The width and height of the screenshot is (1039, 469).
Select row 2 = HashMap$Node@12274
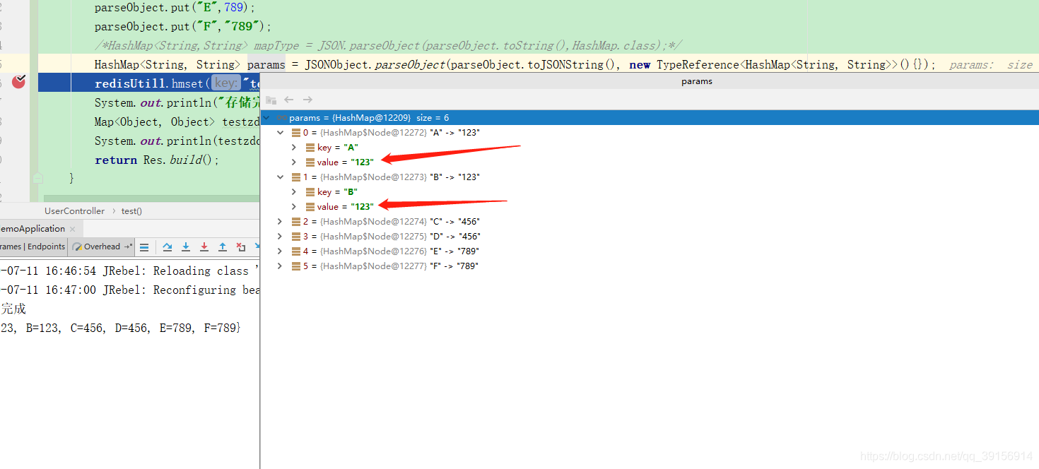pyautogui.click(x=650, y=222)
